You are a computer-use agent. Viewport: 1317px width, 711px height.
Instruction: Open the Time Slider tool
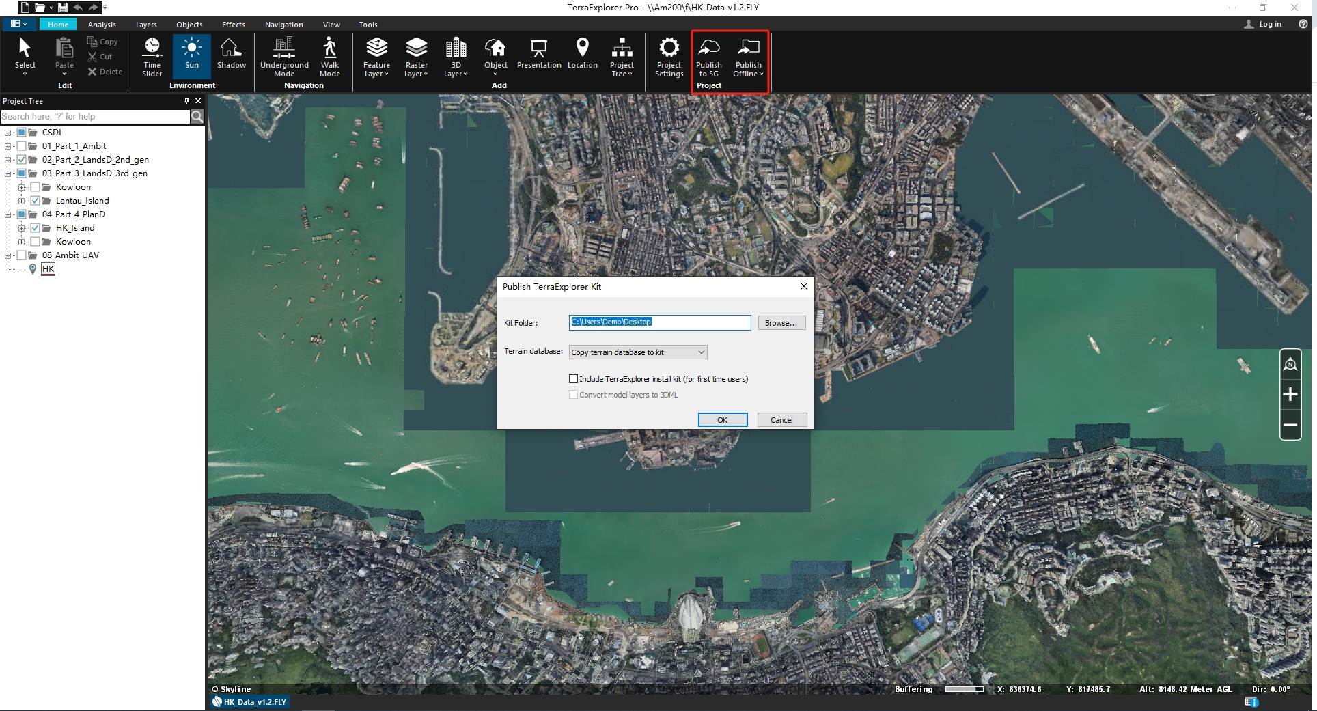(152, 57)
